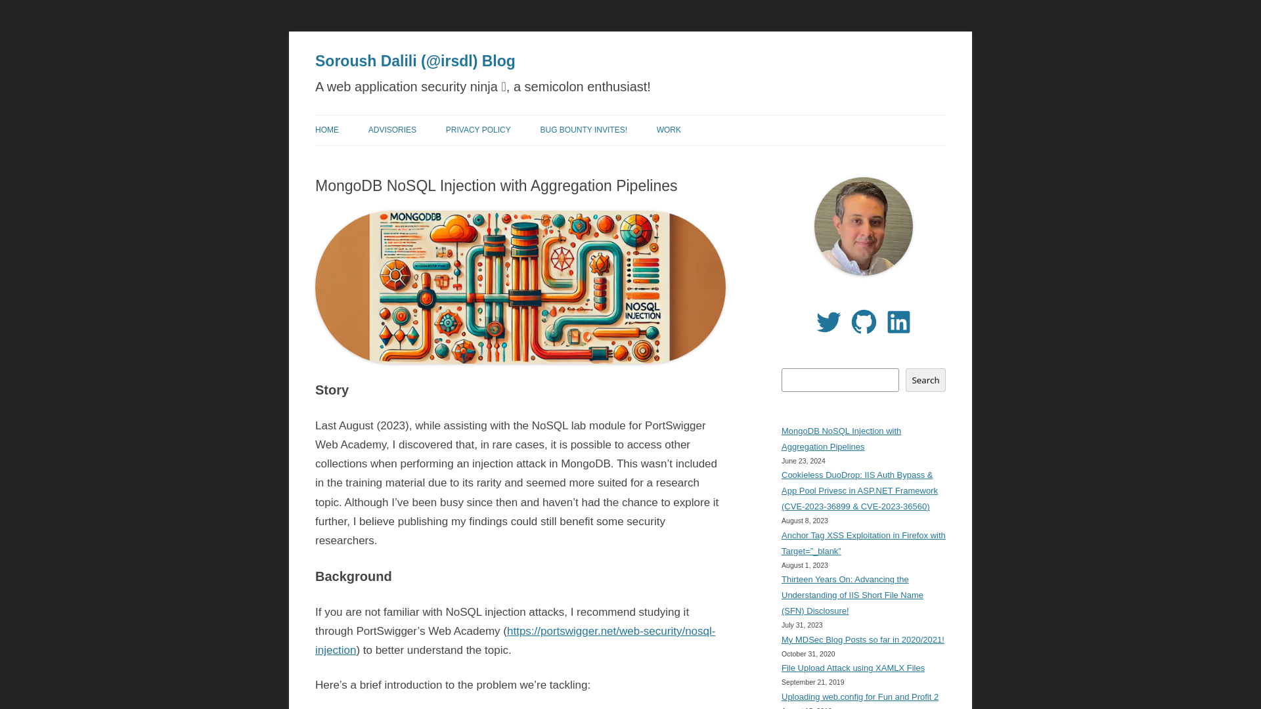This screenshot has height=709, width=1261.
Task: Open MongoDB NoSQL Injection with Aggregation Pipelines post
Action: (841, 439)
